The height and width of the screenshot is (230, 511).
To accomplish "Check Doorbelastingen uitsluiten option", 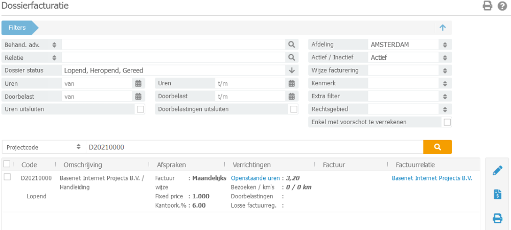I will [294, 109].
